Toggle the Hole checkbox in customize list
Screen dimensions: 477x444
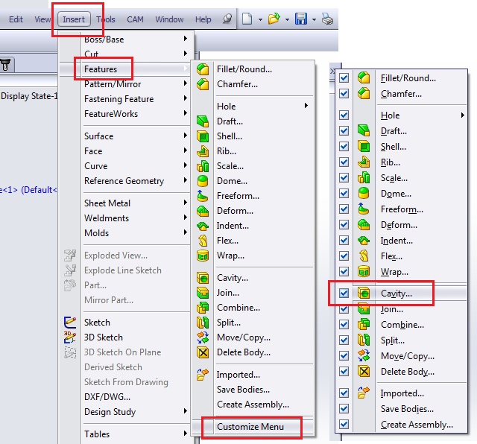click(x=344, y=115)
